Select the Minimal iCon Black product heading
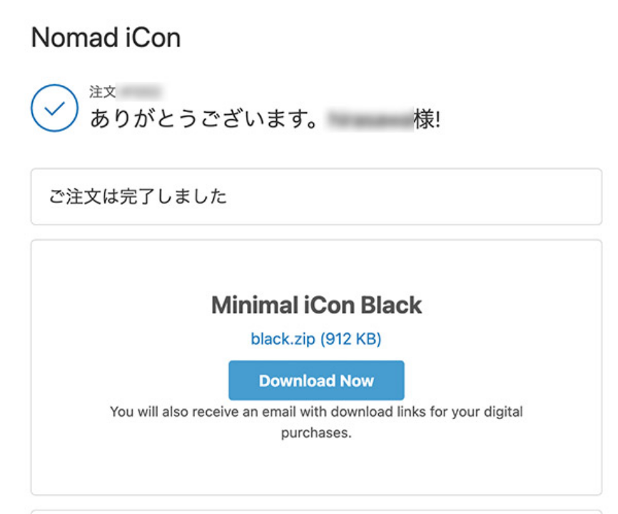This screenshot has height=514, width=618. [x=316, y=306]
